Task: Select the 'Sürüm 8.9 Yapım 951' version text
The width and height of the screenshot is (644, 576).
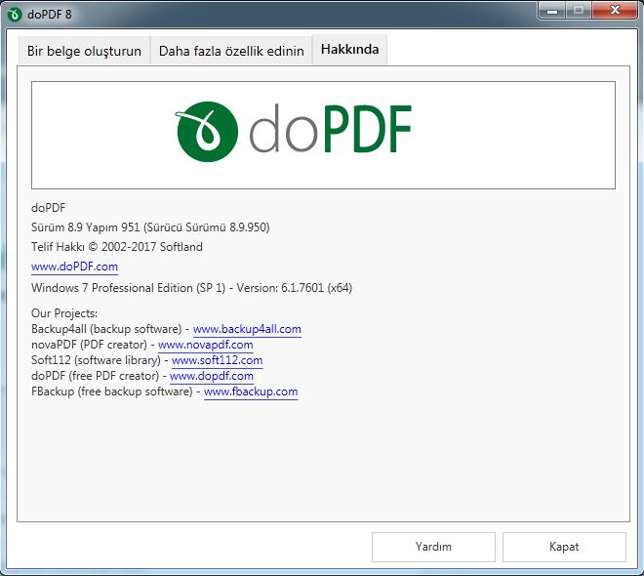Action: click(x=86, y=227)
